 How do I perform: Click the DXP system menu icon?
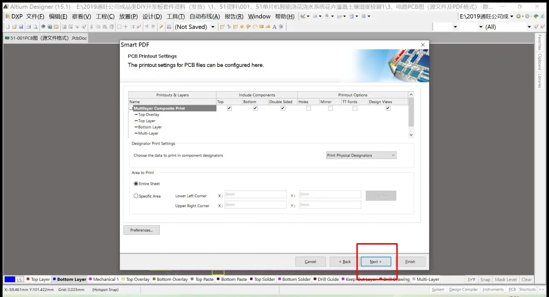click(x=14, y=16)
